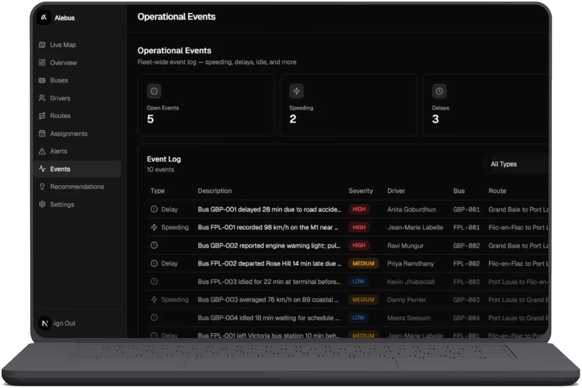Click LOW badge in FPL-003 row
This screenshot has height=388, width=582.
click(359, 282)
